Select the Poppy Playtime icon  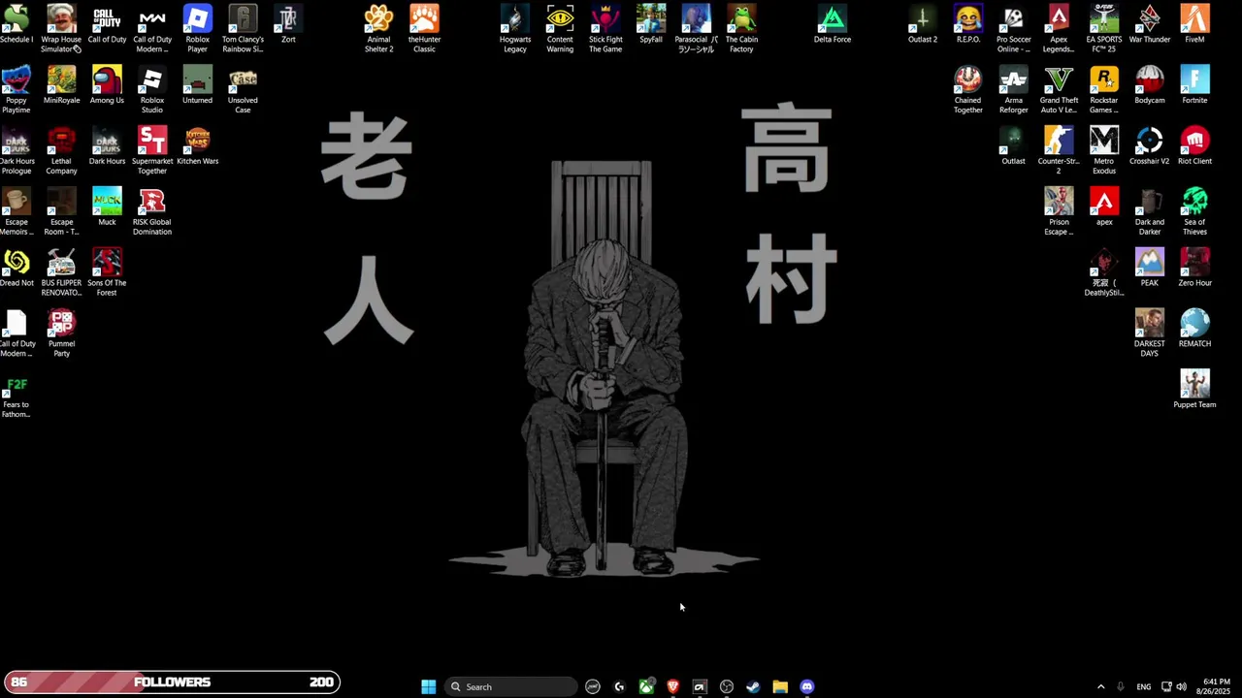[16, 90]
